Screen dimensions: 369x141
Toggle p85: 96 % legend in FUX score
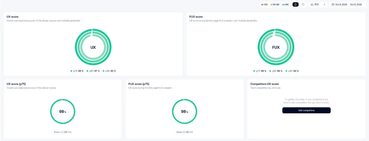[276, 71]
